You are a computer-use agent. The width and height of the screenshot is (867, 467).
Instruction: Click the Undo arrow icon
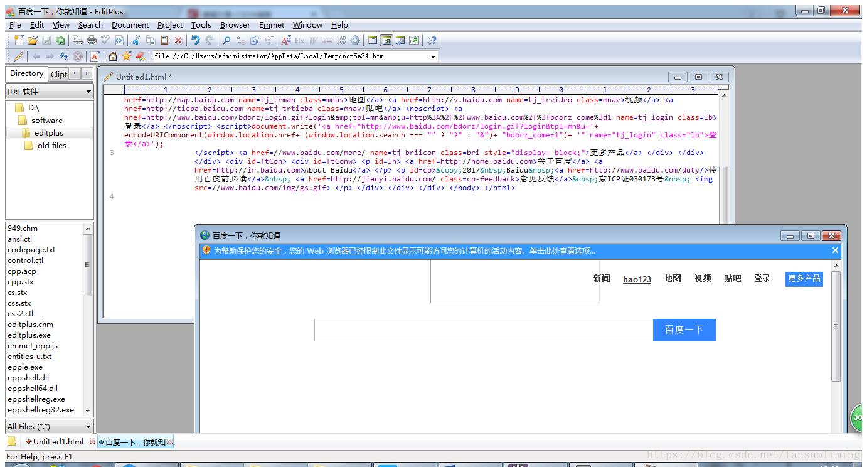click(196, 40)
